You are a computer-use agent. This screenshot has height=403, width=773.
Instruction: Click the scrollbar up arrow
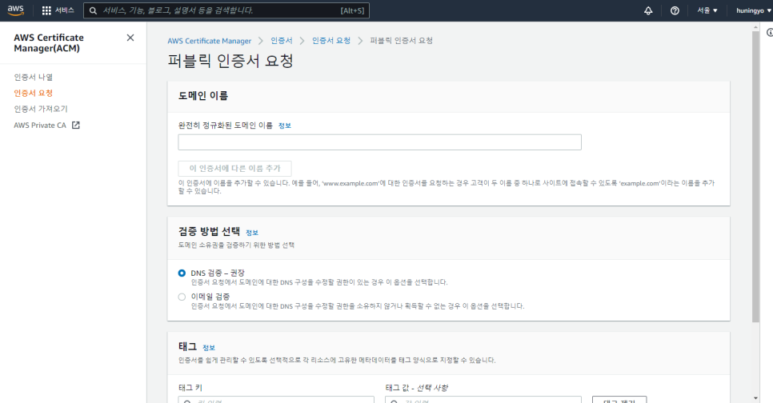click(755, 26)
